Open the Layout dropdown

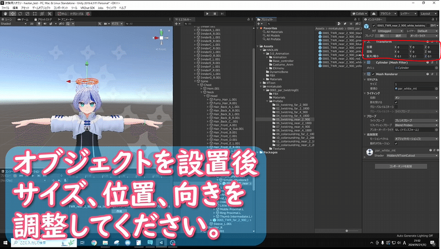429,13
